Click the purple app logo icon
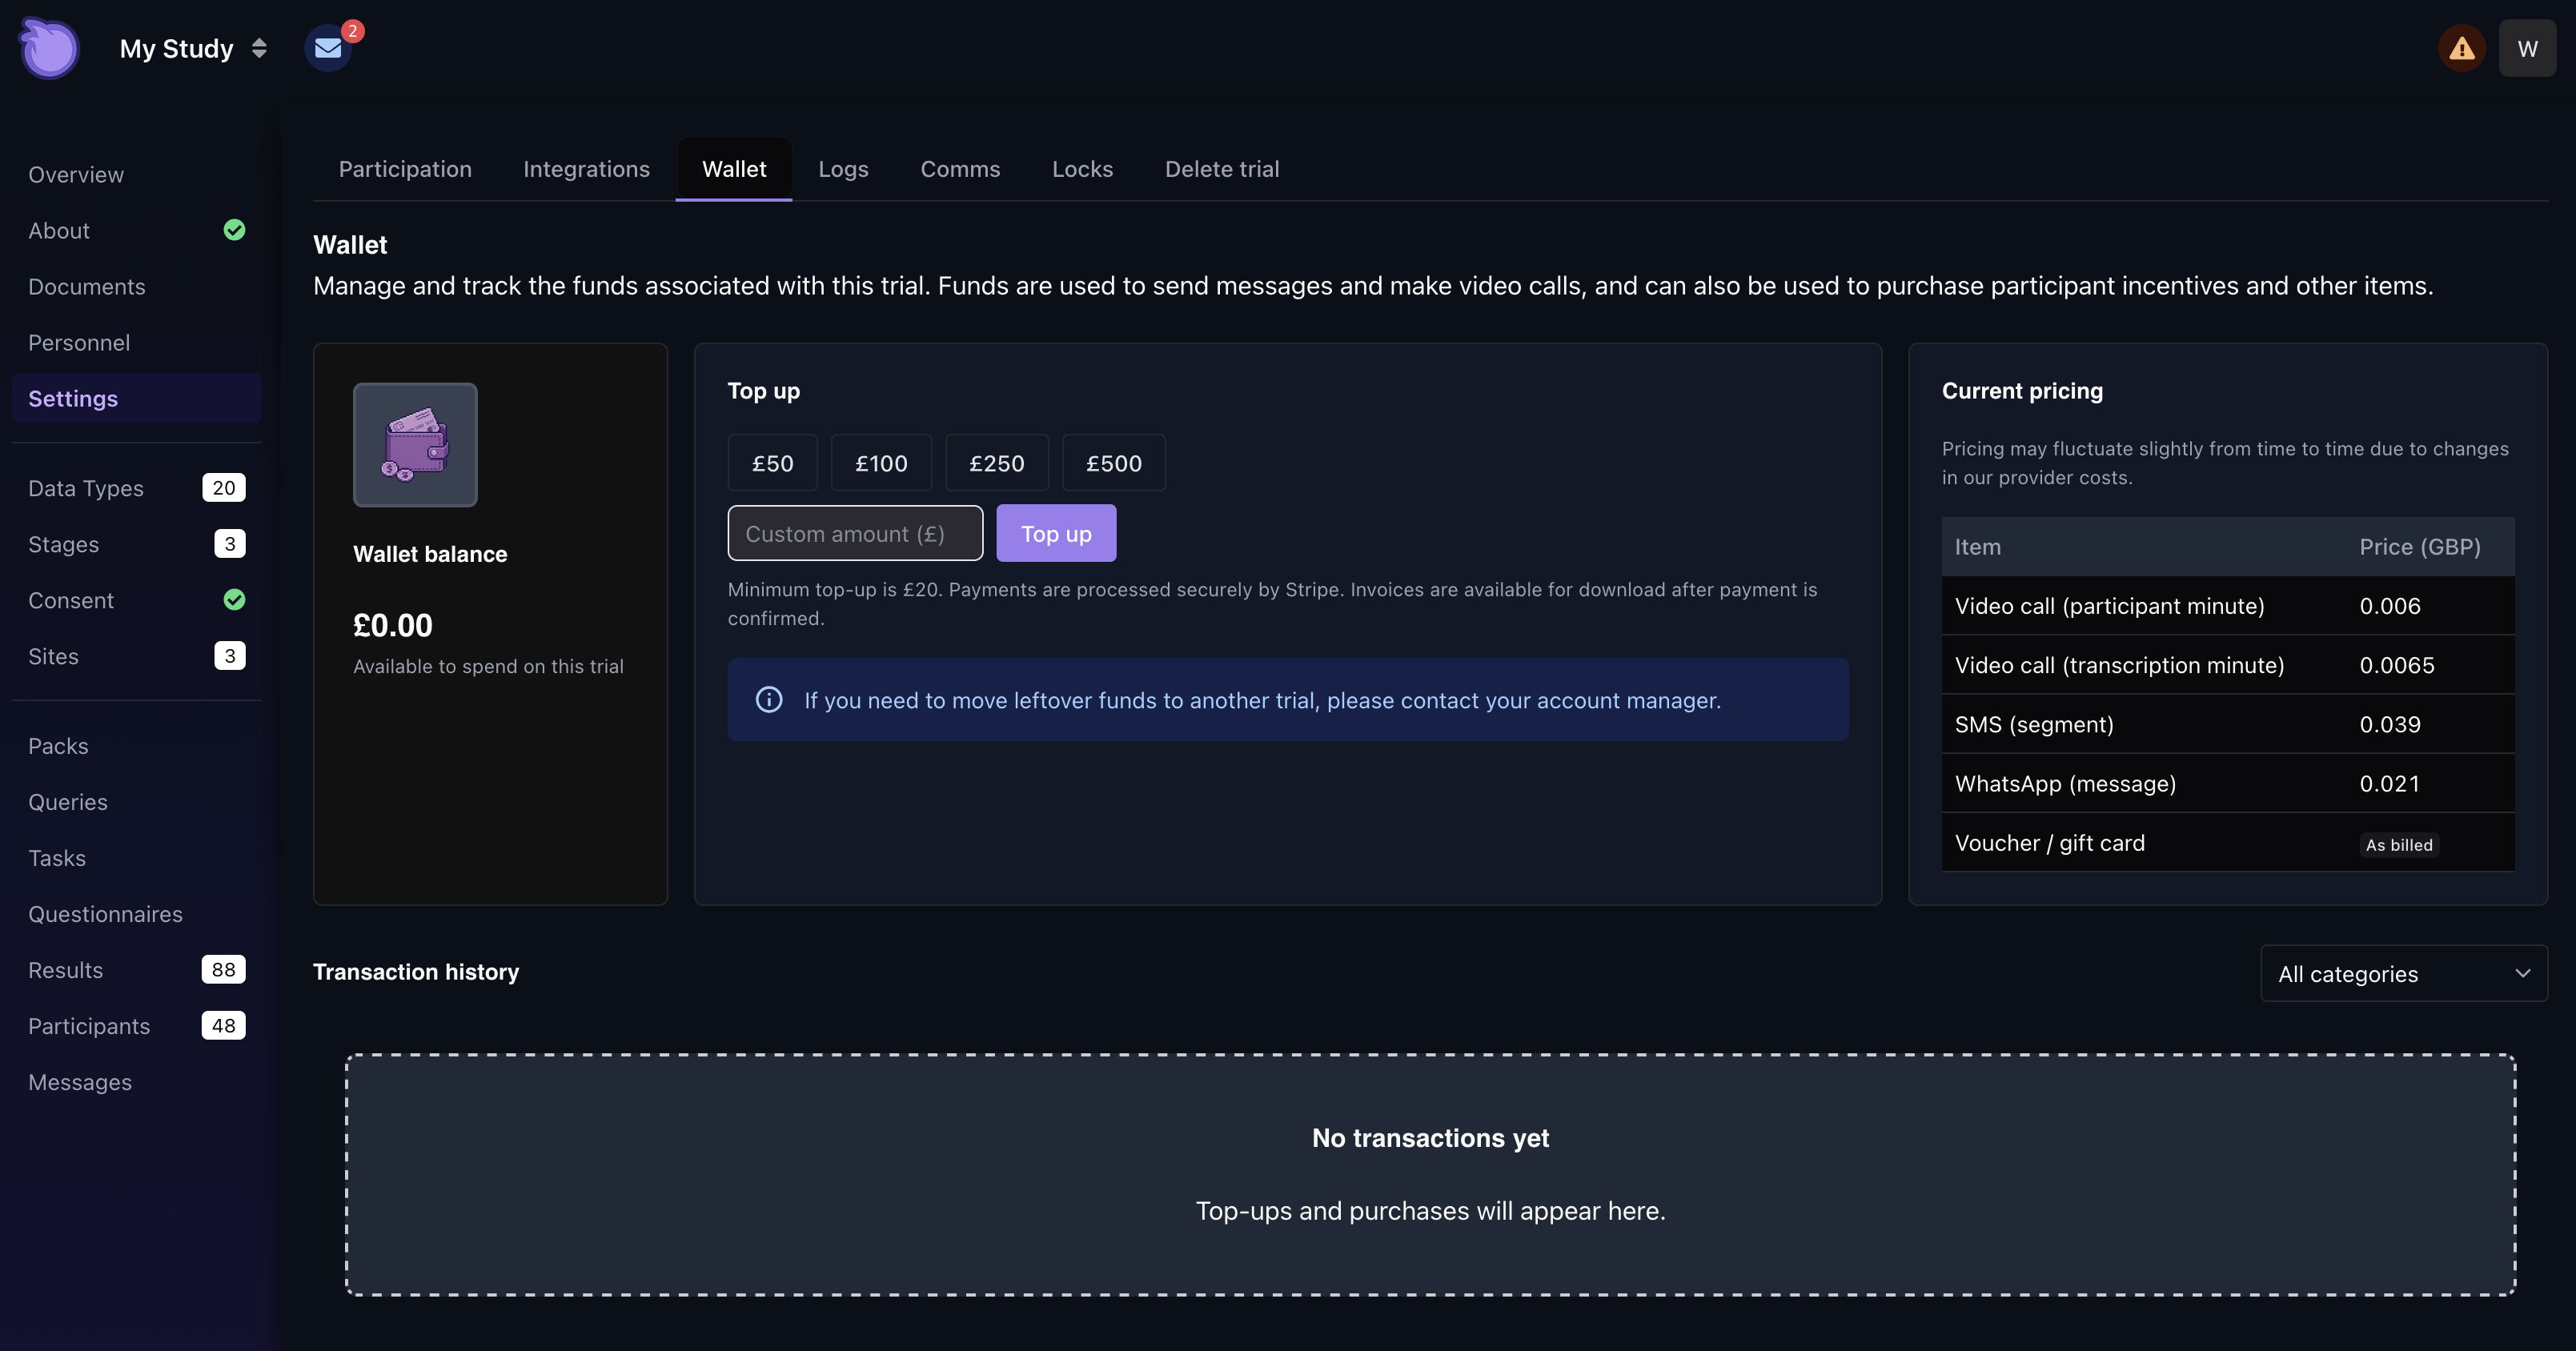The width and height of the screenshot is (2576, 1351). [49, 48]
